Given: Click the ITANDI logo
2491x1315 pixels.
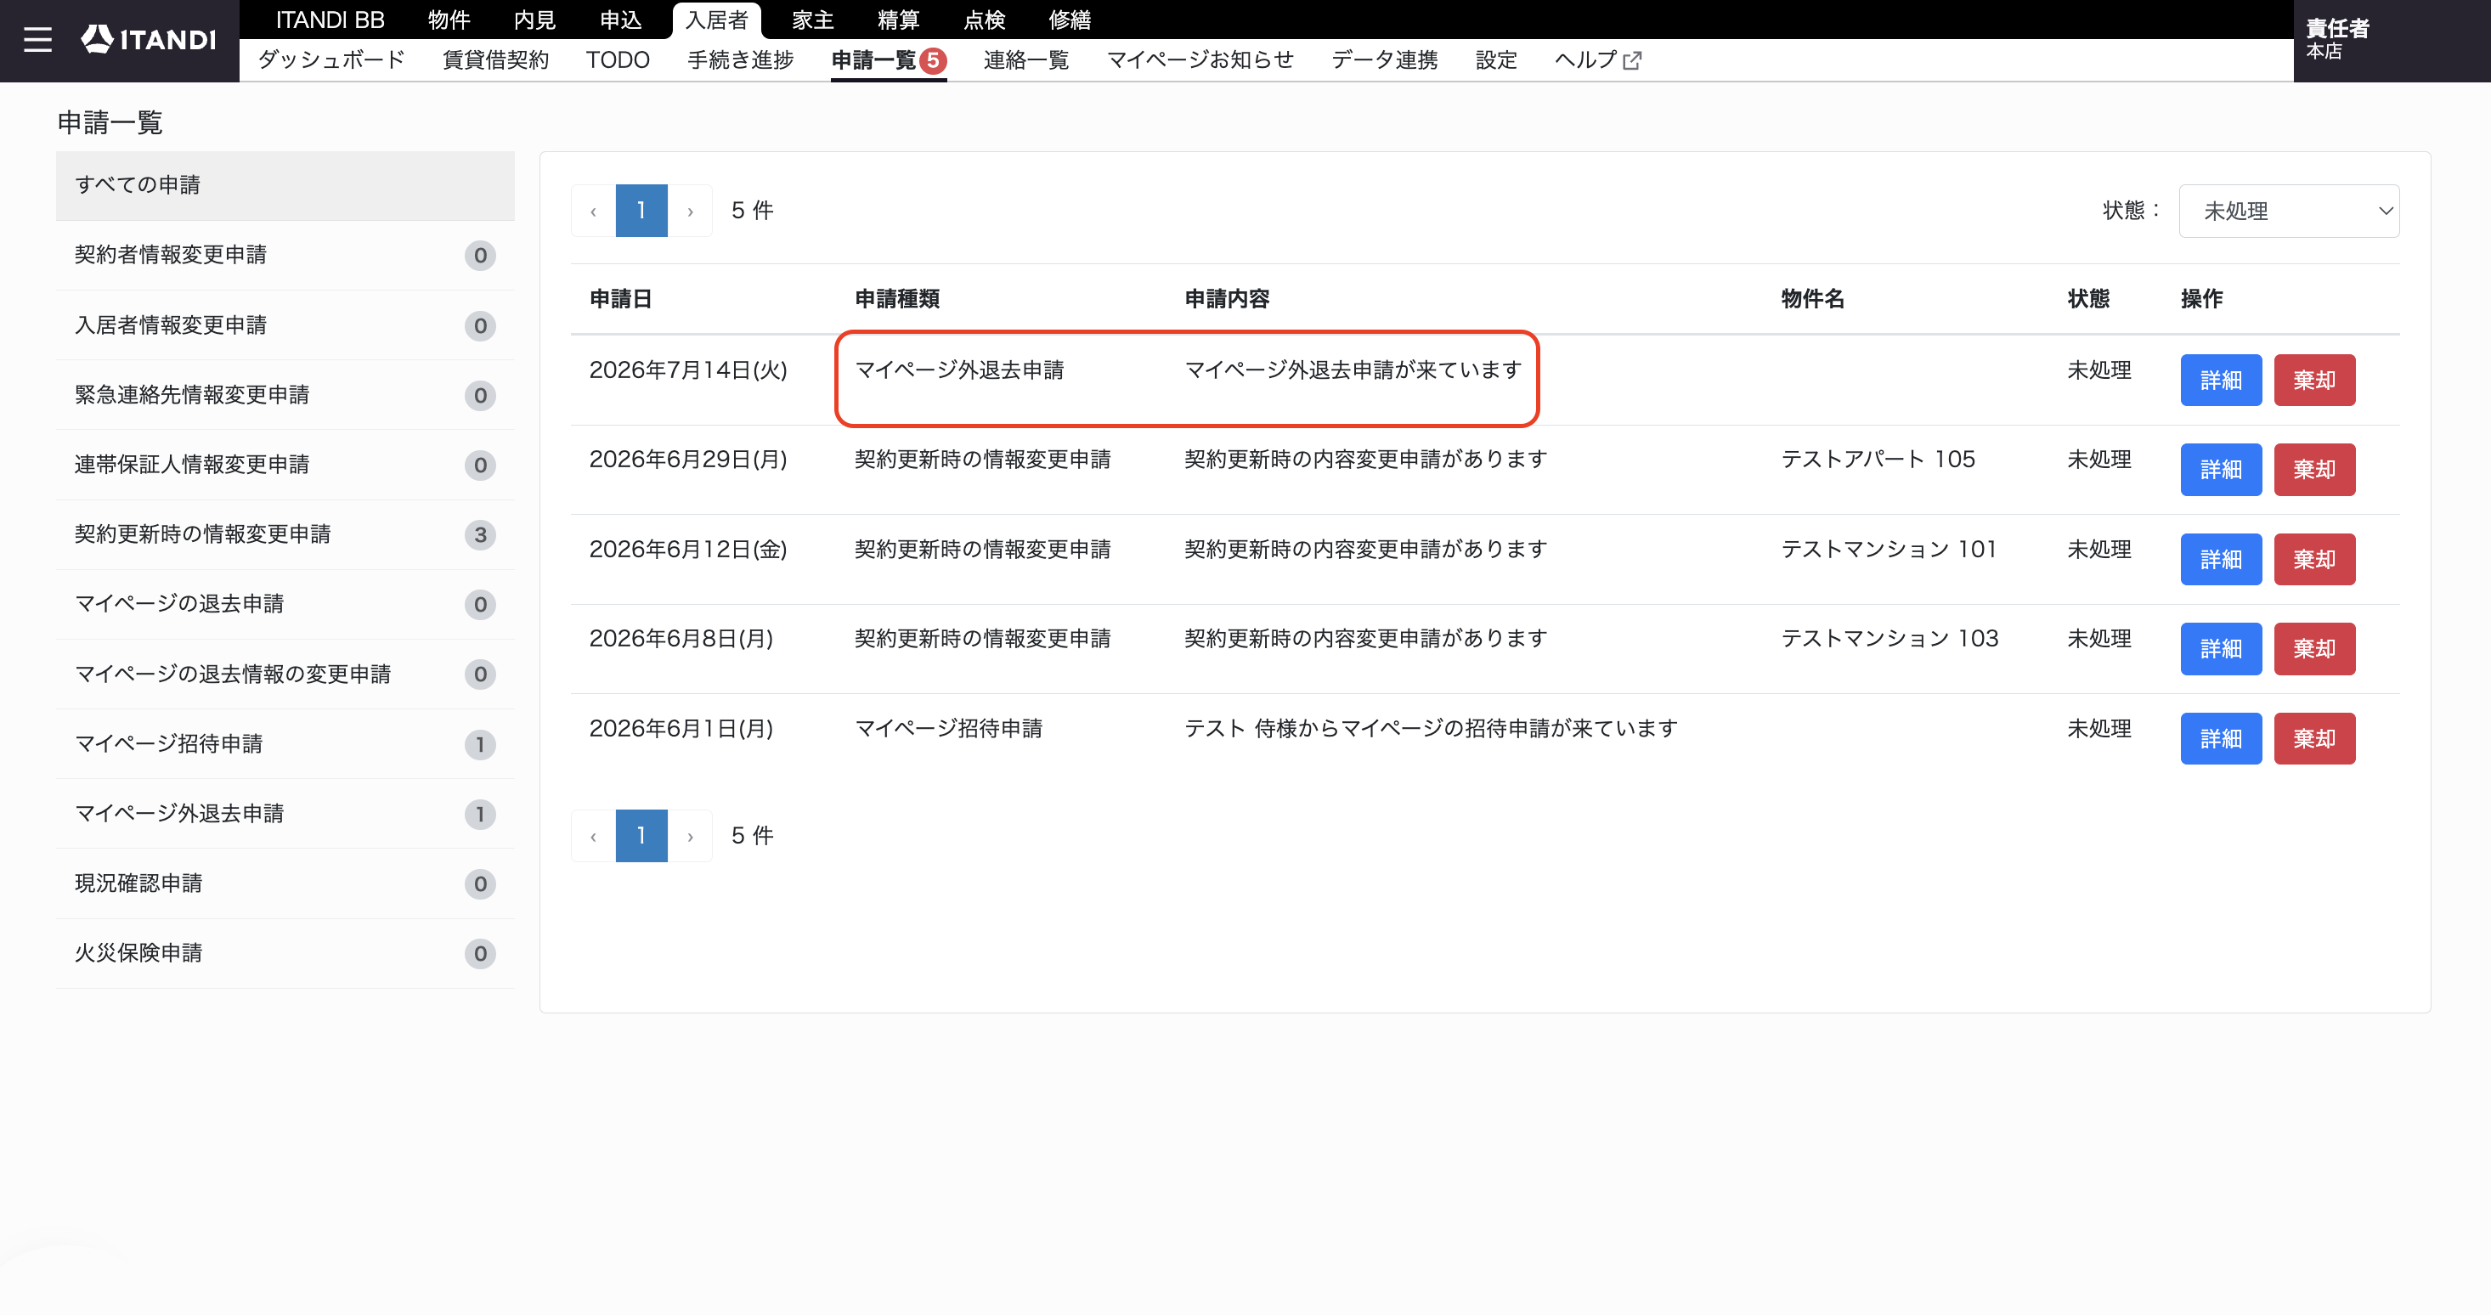Looking at the screenshot, I should pyautogui.click(x=148, y=39).
